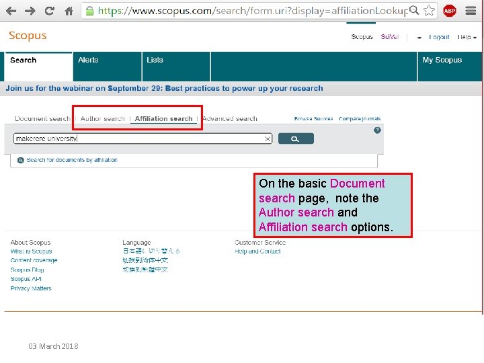
Task: Clear the search field with the X
Action: pos(268,139)
